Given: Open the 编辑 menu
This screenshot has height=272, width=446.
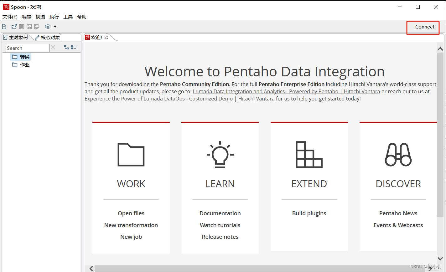Looking at the screenshot, I should pyautogui.click(x=27, y=17).
